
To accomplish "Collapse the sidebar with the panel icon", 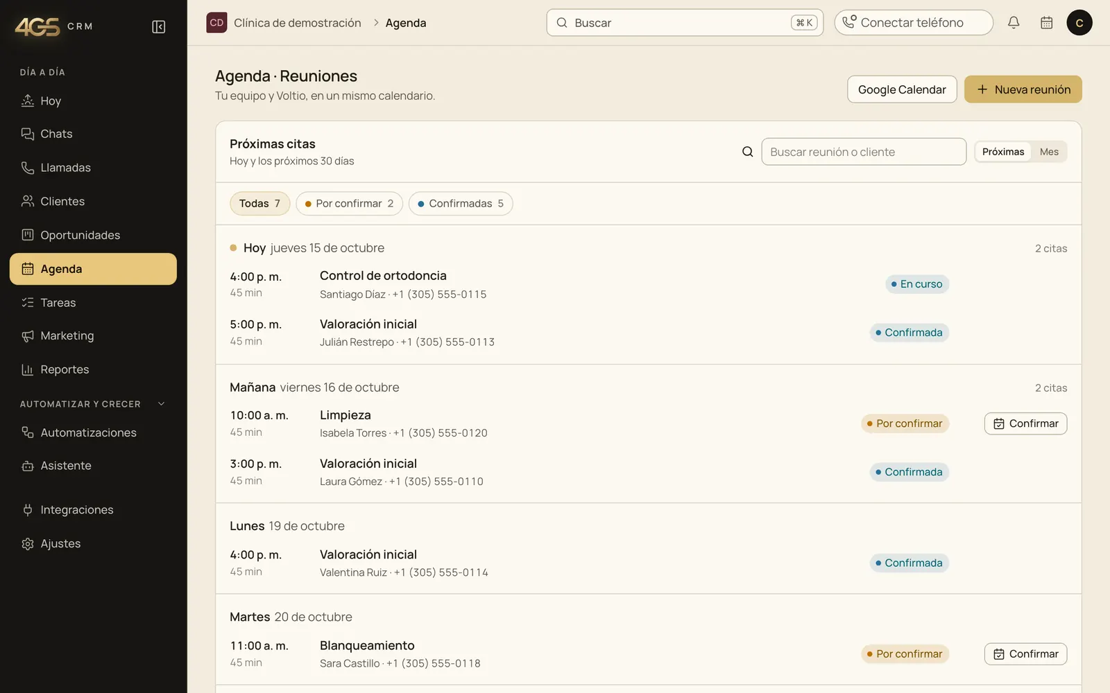I will (x=158, y=26).
